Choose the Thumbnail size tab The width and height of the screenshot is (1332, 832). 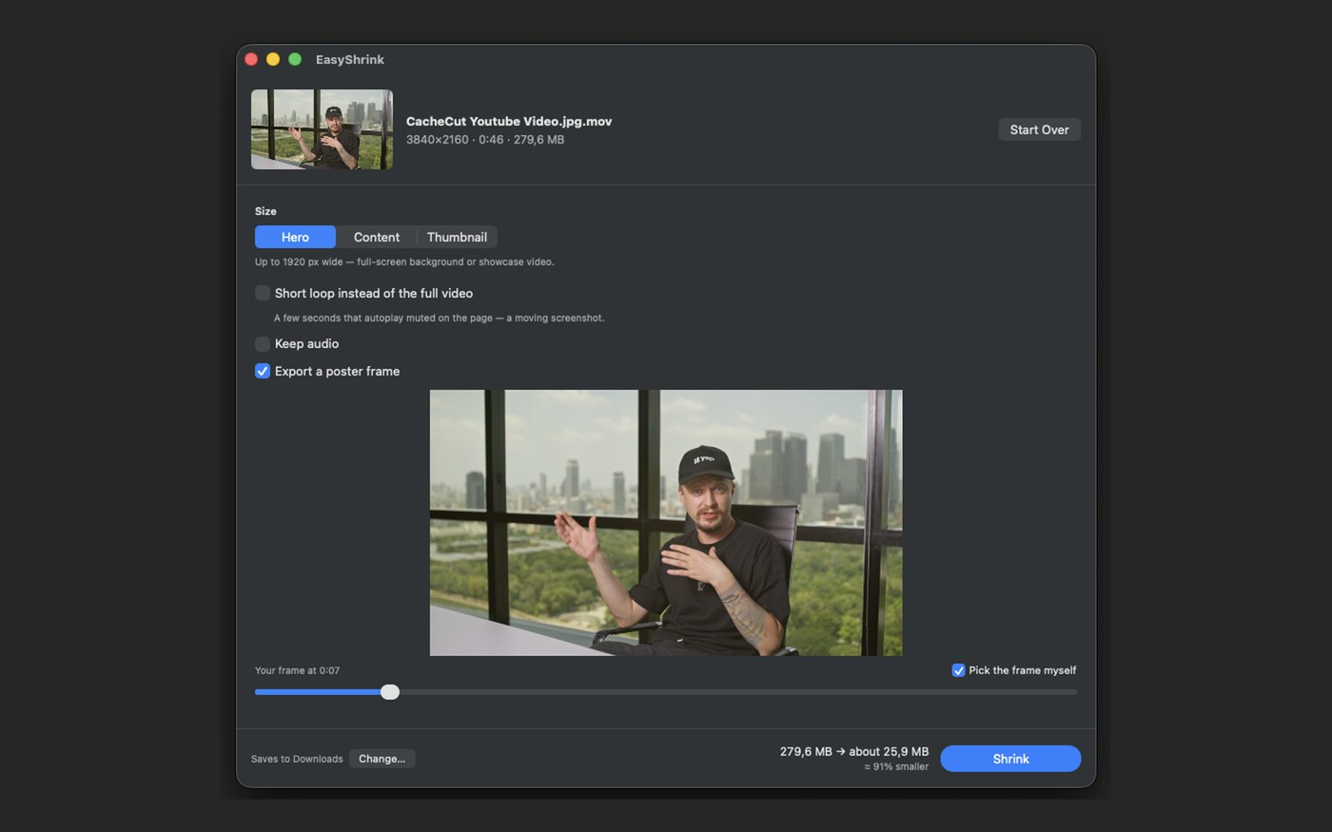click(x=457, y=237)
